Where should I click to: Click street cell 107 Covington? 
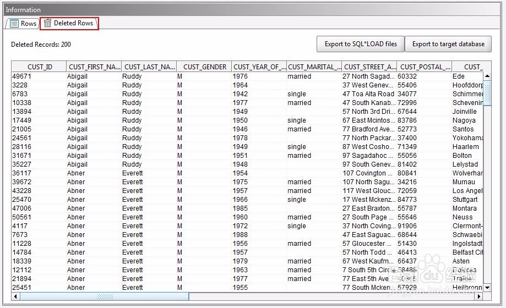369,173
